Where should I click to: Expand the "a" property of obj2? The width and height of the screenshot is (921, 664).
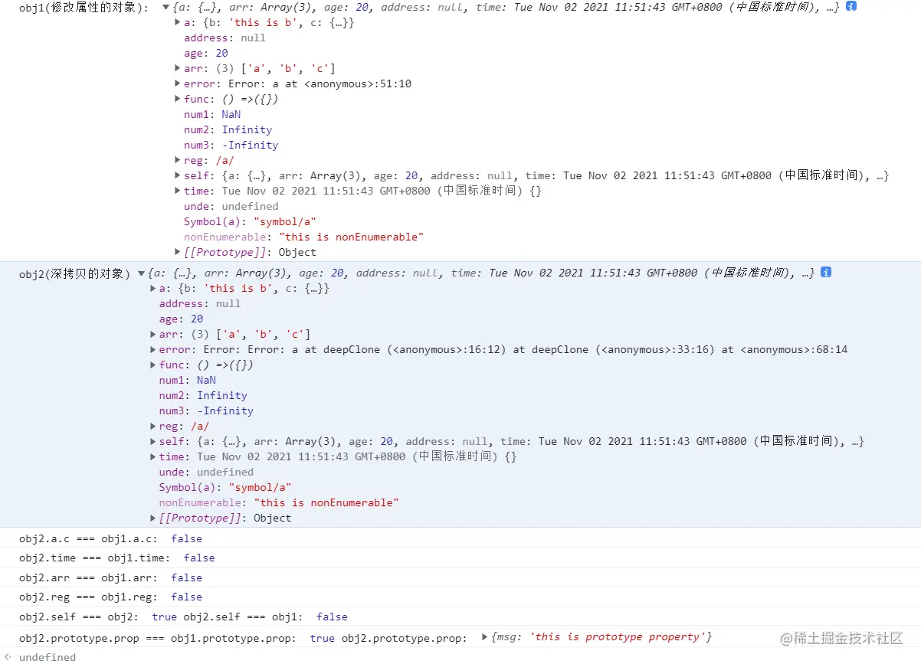pos(152,288)
